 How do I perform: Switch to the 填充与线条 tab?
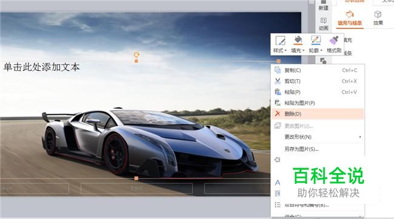(x=350, y=18)
